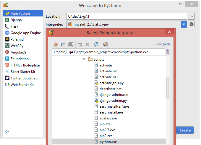
Task: Select pip2.7.exe file
Action: coord(107,130)
